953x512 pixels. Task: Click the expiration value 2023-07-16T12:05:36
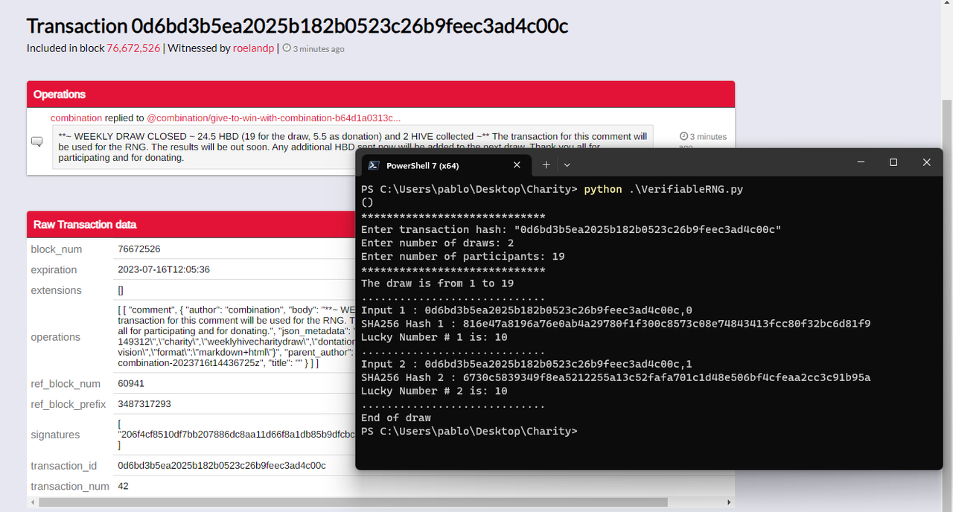click(164, 269)
